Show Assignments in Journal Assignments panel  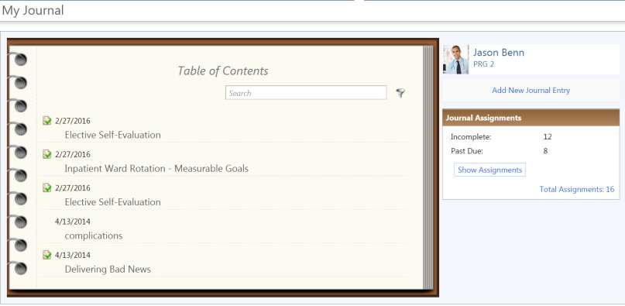click(489, 170)
